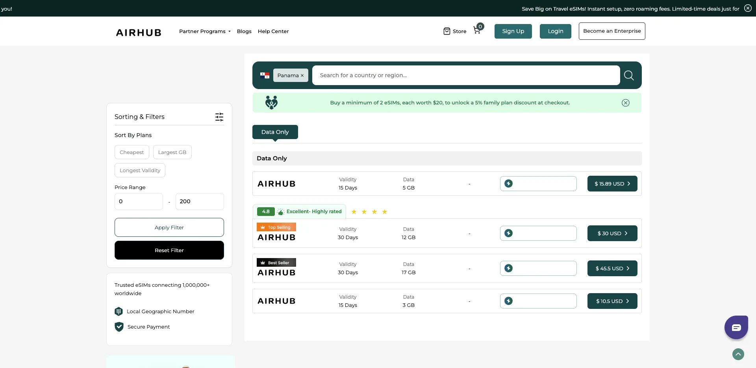Open the shopping cart icon
This screenshot has width=756, height=368.
[x=477, y=30]
